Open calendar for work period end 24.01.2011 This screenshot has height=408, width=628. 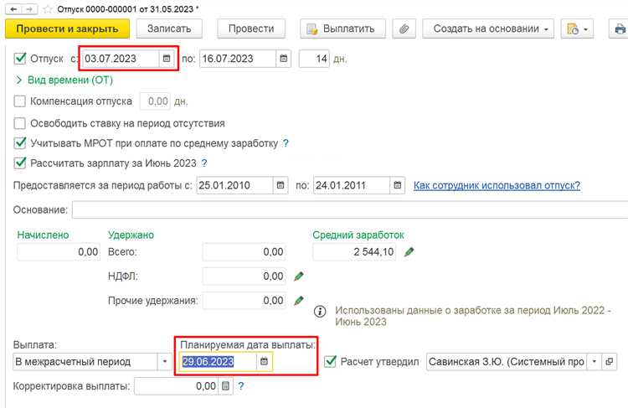tap(397, 185)
